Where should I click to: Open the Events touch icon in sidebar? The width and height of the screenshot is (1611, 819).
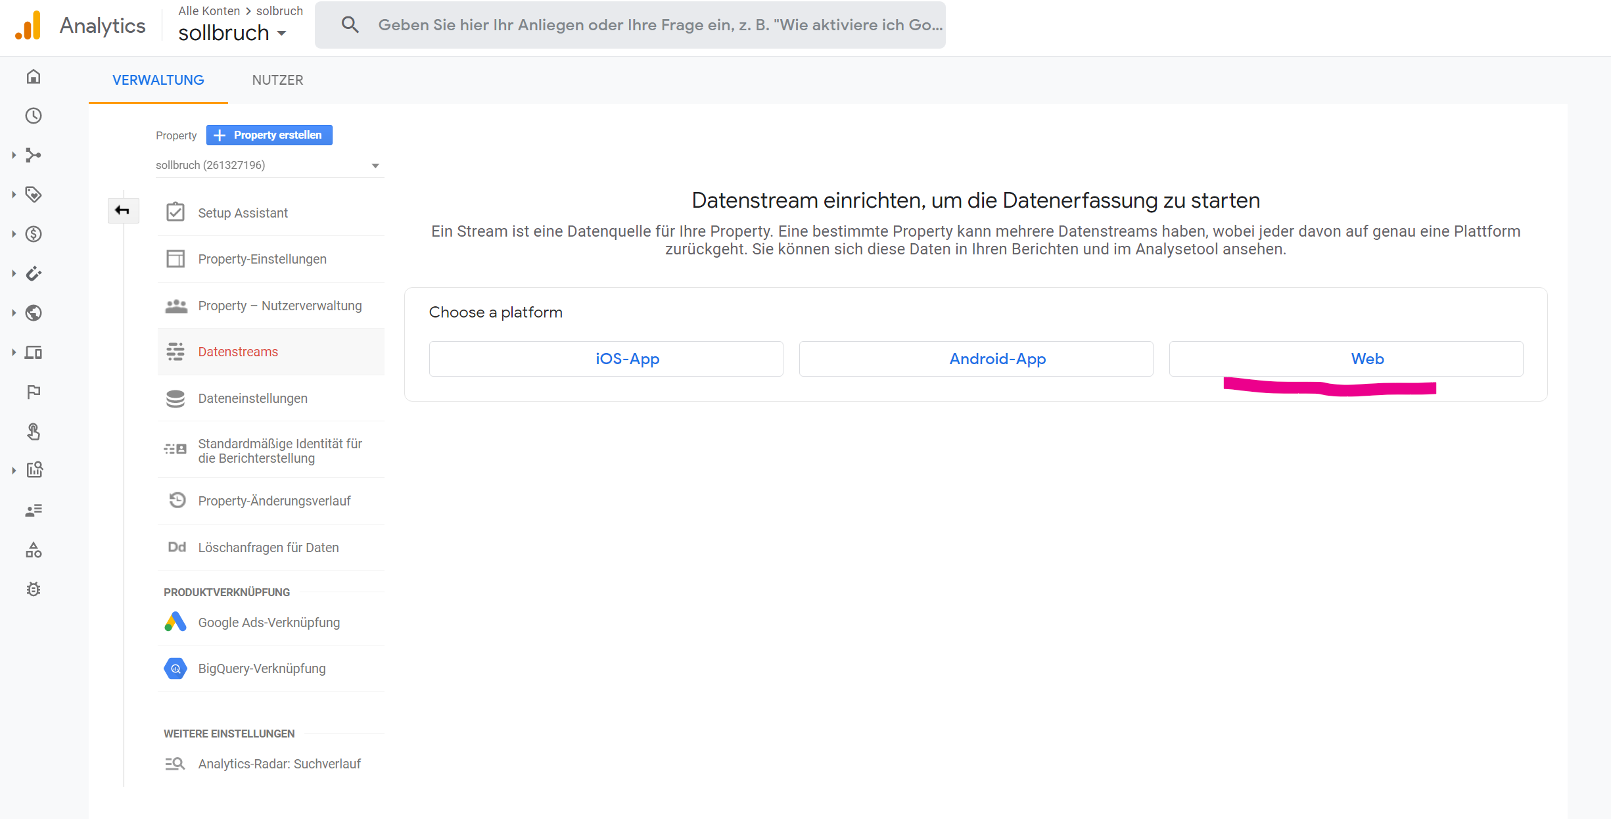point(34,431)
